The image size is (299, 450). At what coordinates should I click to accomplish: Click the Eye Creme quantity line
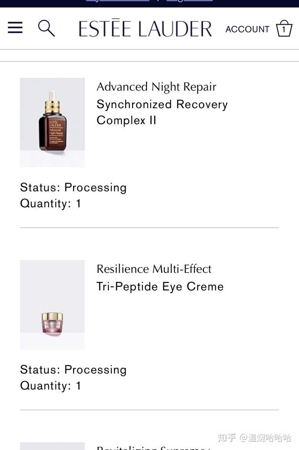(x=51, y=386)
